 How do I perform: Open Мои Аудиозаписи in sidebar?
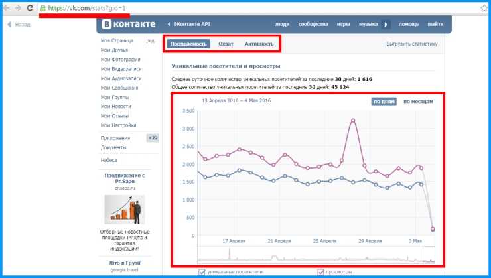click(121, 78)
